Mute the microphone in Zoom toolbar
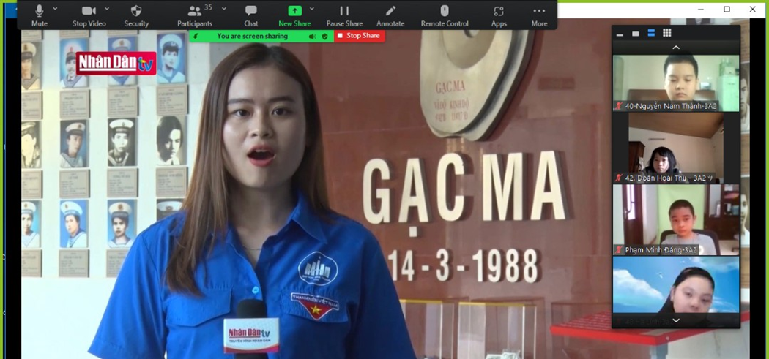Viewport: 769px width, 359px height. 40,15
